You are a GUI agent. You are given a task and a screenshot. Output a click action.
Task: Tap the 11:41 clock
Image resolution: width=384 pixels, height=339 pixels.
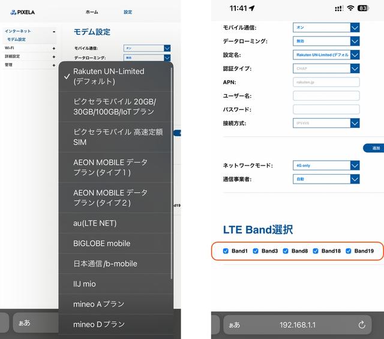coord(238,8)
